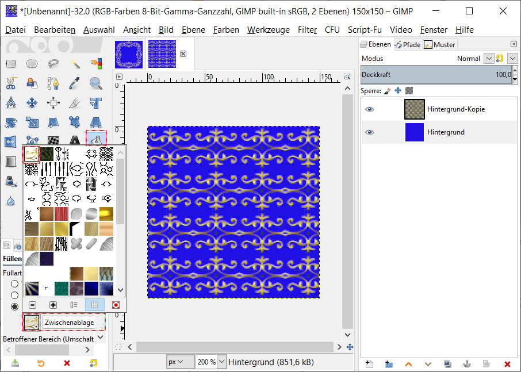
Task: Switch pattern popup to grid view
Action: tap(95, 305)
